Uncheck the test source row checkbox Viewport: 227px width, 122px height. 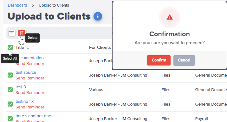10,75
